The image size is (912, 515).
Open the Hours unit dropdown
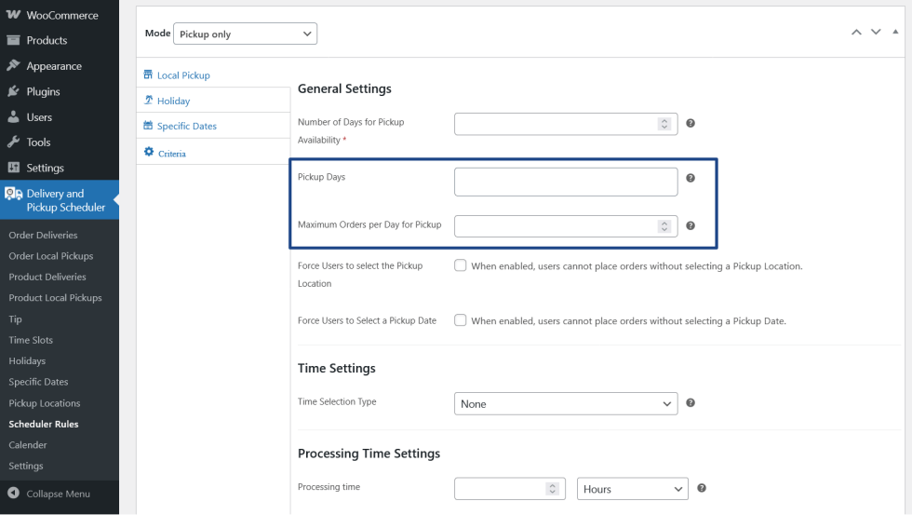633,489
